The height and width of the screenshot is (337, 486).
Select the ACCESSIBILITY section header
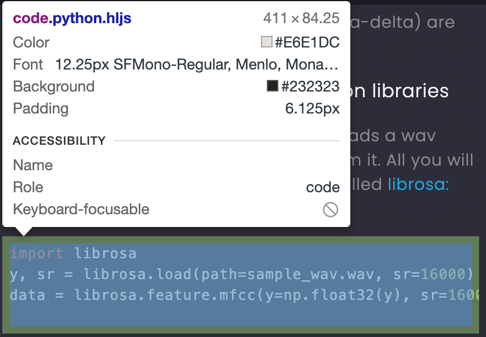point(59,141)
